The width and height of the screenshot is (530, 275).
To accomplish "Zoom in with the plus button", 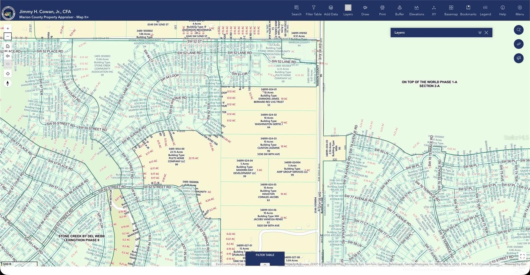I will click(x=8, y=28).
